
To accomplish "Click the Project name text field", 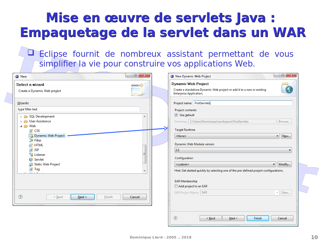I will pos(242,103).
